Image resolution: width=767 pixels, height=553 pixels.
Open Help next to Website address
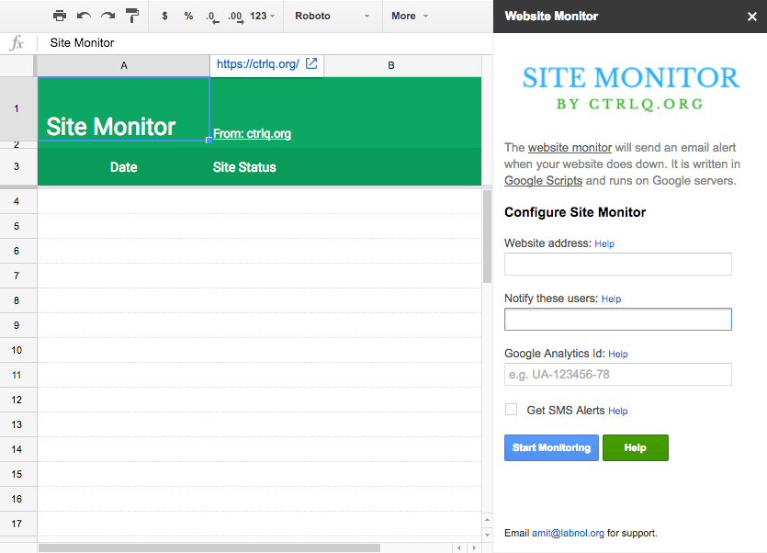[604, 243]
